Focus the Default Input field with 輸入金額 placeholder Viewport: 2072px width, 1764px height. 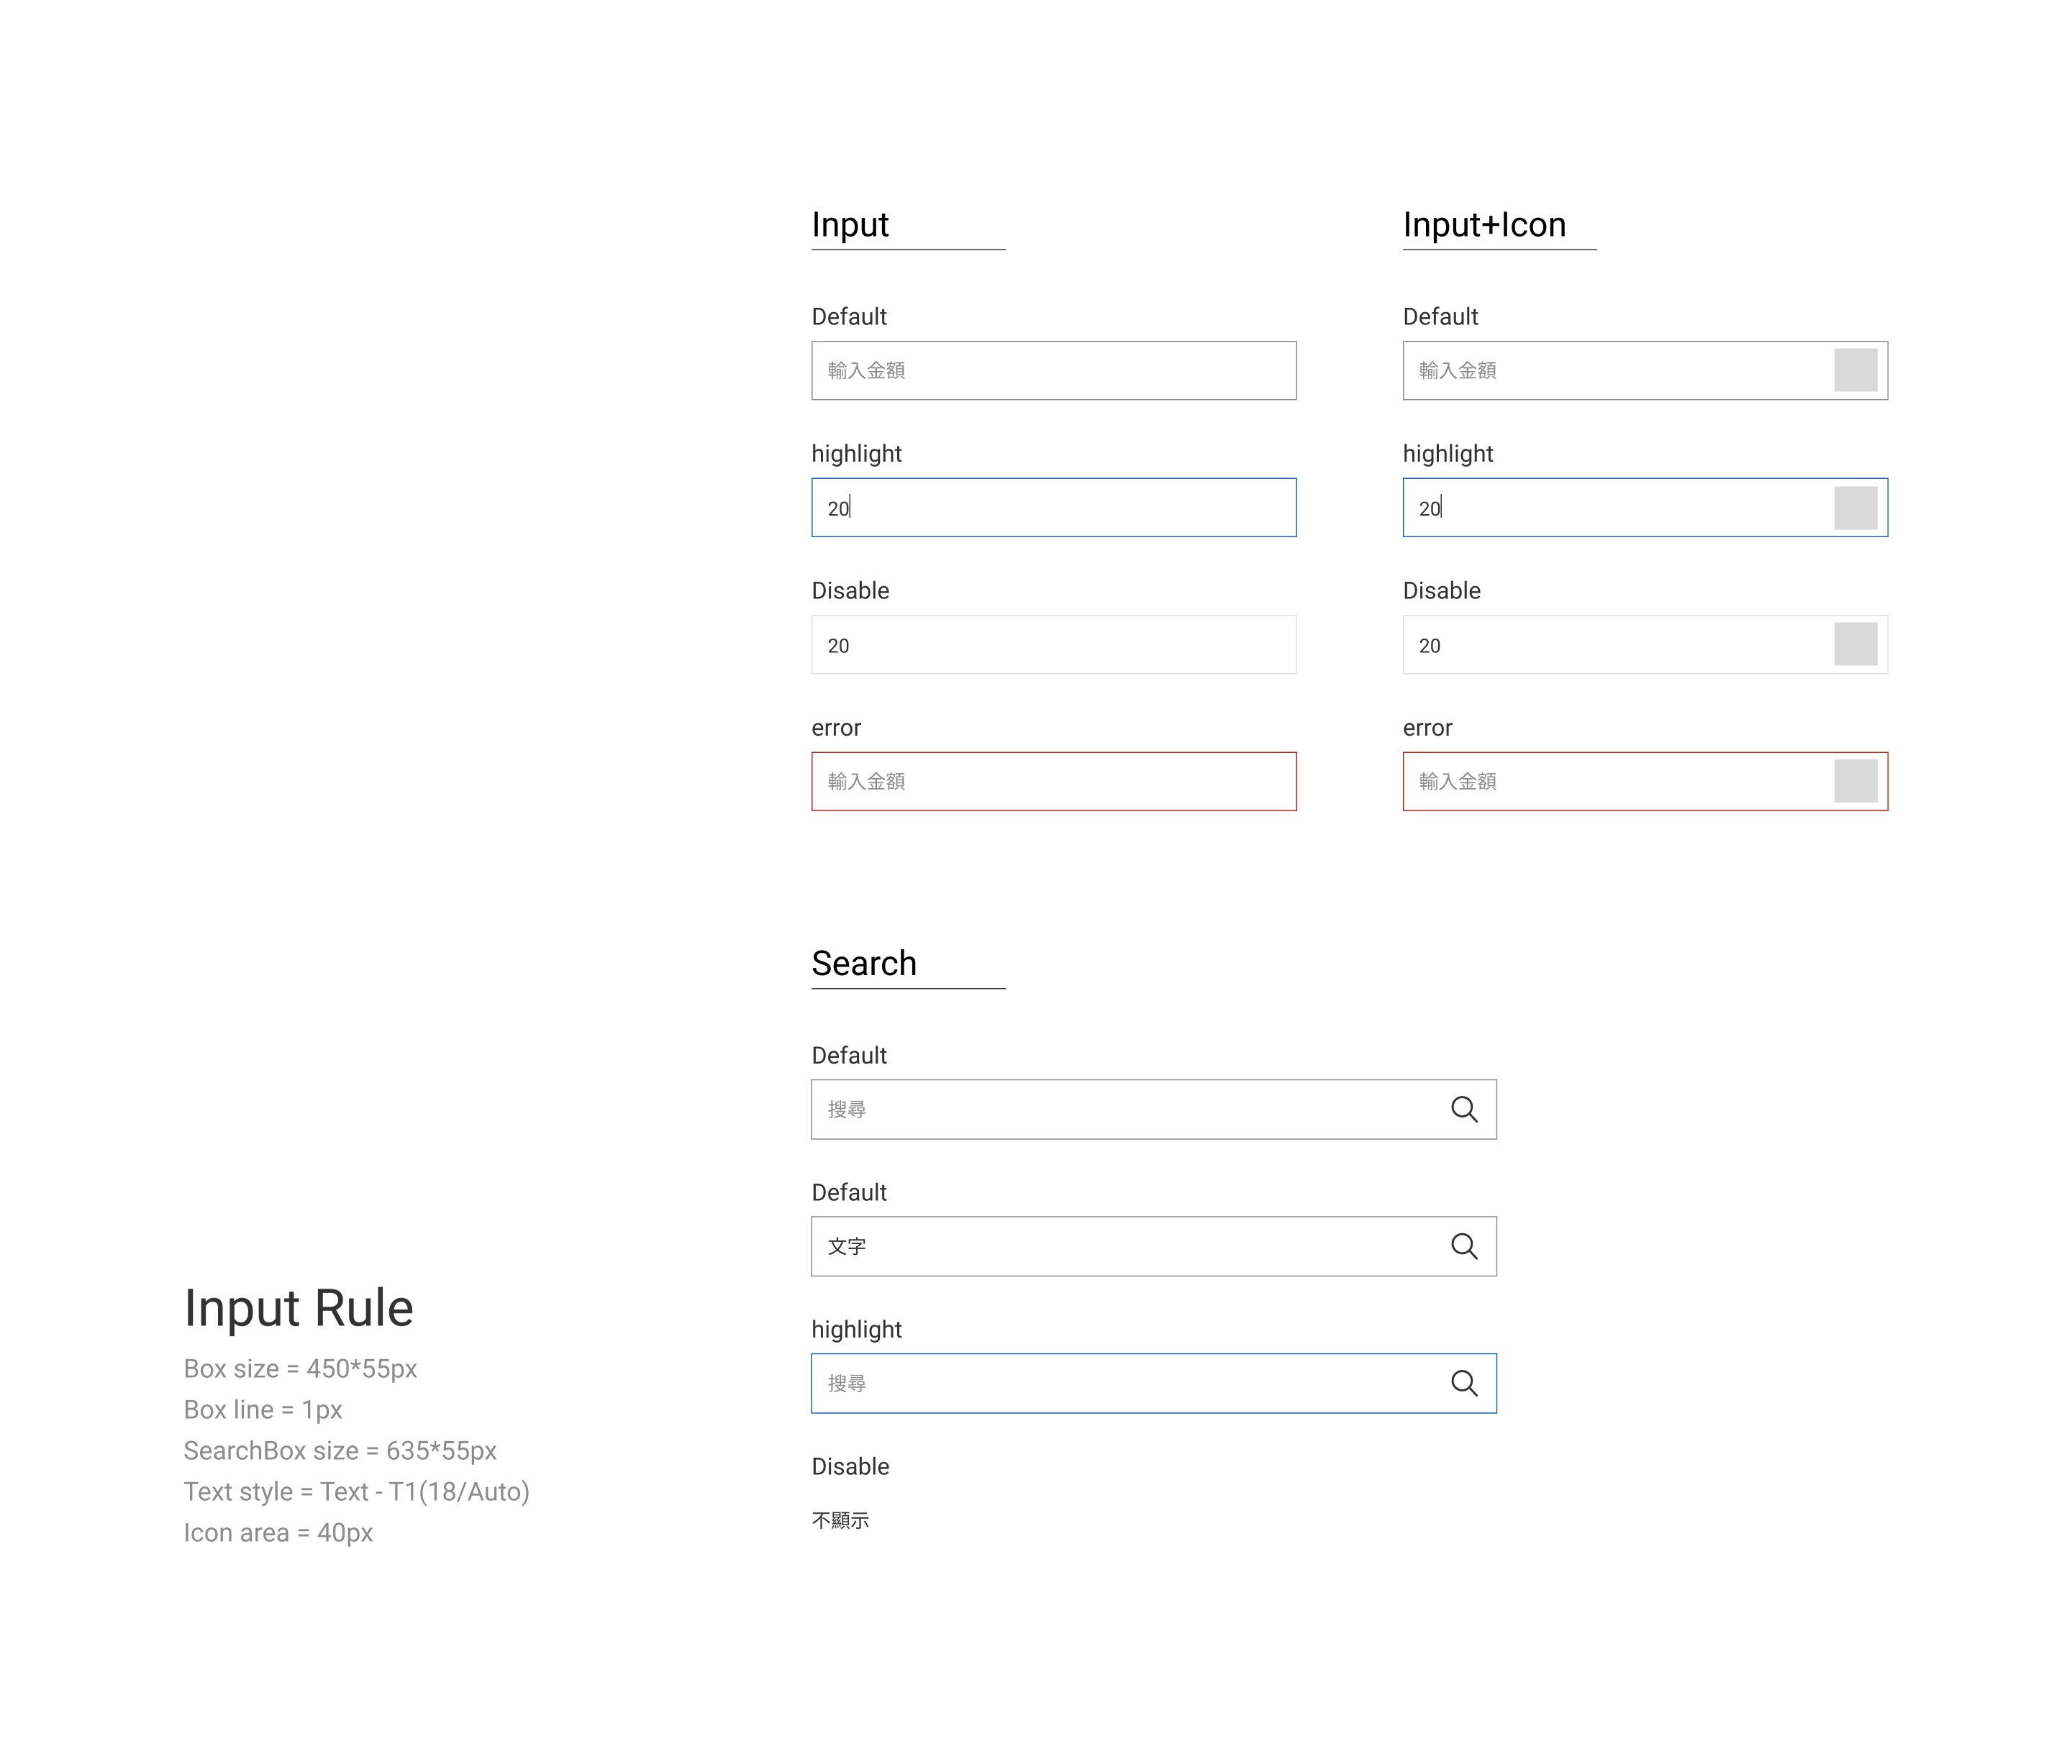[x=1053, y=370]
